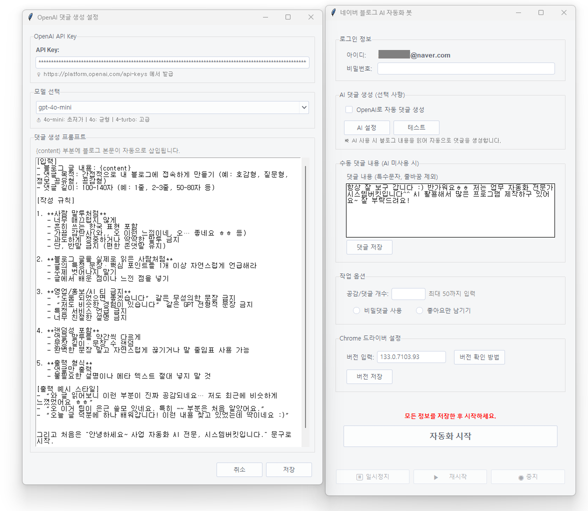This screenshot has width=588, height=511.
Task: Click the manual 댓글 내용 text area
Action: pos(450,210)
